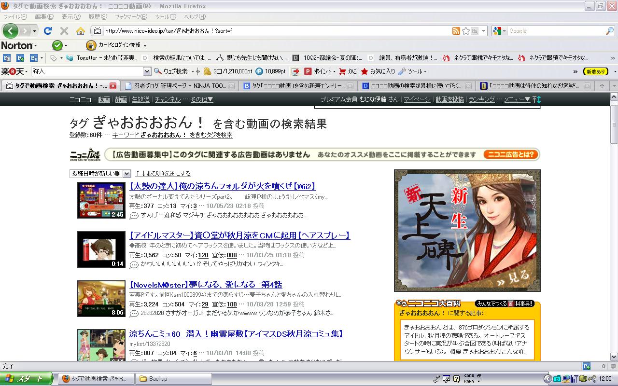Click the first Hatena bookmark B icon
The height and width of the screenshot is (386, 618).
tap(7, 58)
